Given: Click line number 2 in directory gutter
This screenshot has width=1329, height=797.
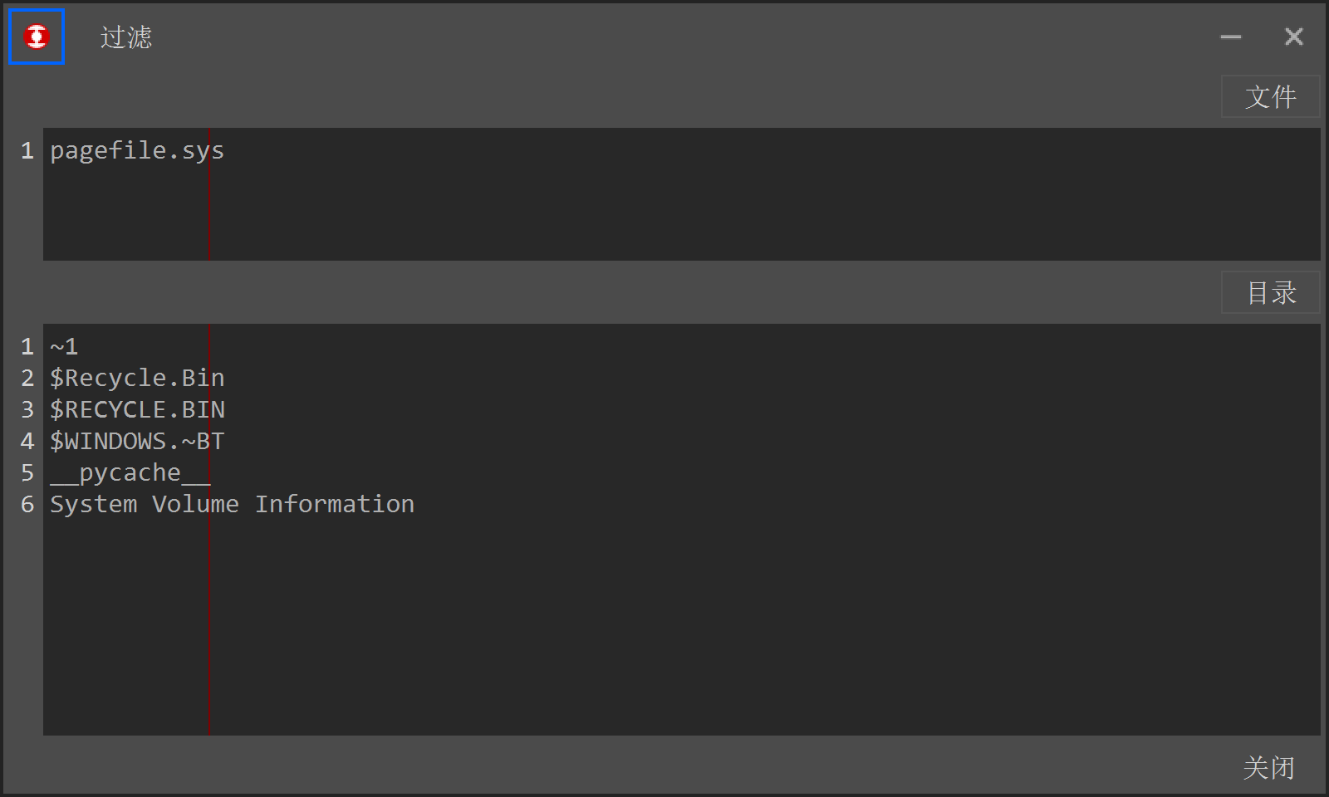Looking at the screenshot, I should [x=27, y=379].
